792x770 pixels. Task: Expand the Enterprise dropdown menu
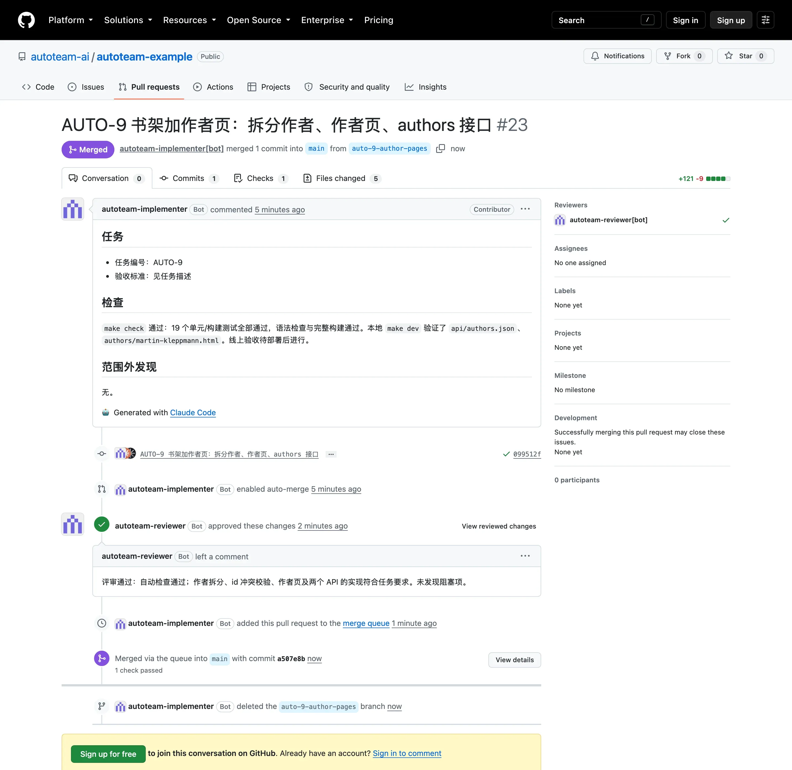coord(327,20)
